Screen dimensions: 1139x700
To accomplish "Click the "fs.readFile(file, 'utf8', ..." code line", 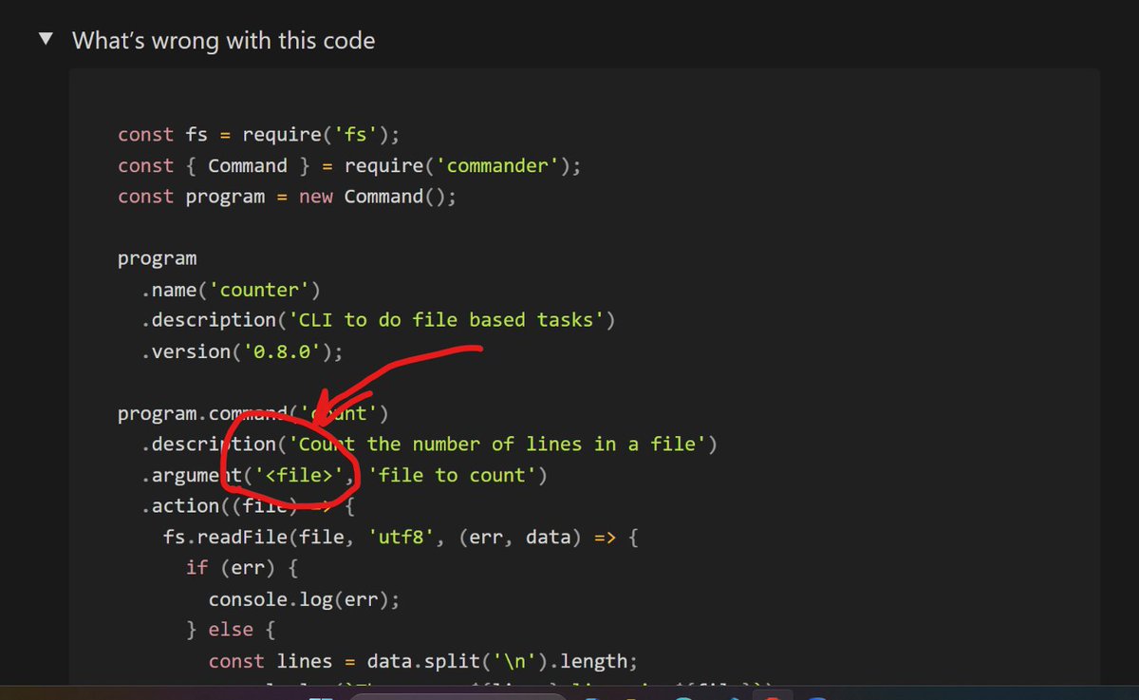I will (x=401, y=537).
